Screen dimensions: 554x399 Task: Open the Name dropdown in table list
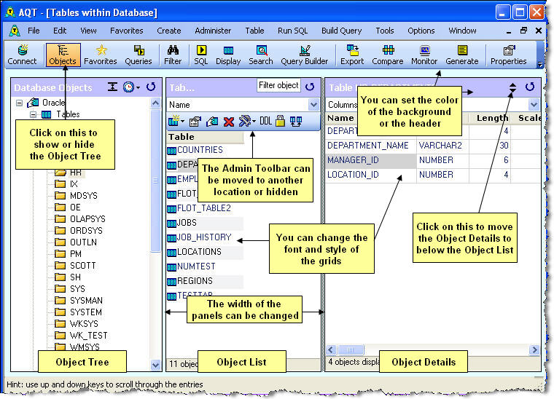click(313, 105)
